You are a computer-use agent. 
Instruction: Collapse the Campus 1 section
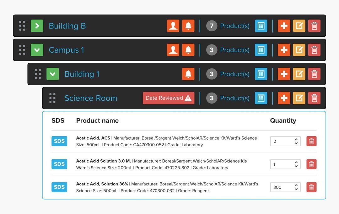(x=37, y=50)
